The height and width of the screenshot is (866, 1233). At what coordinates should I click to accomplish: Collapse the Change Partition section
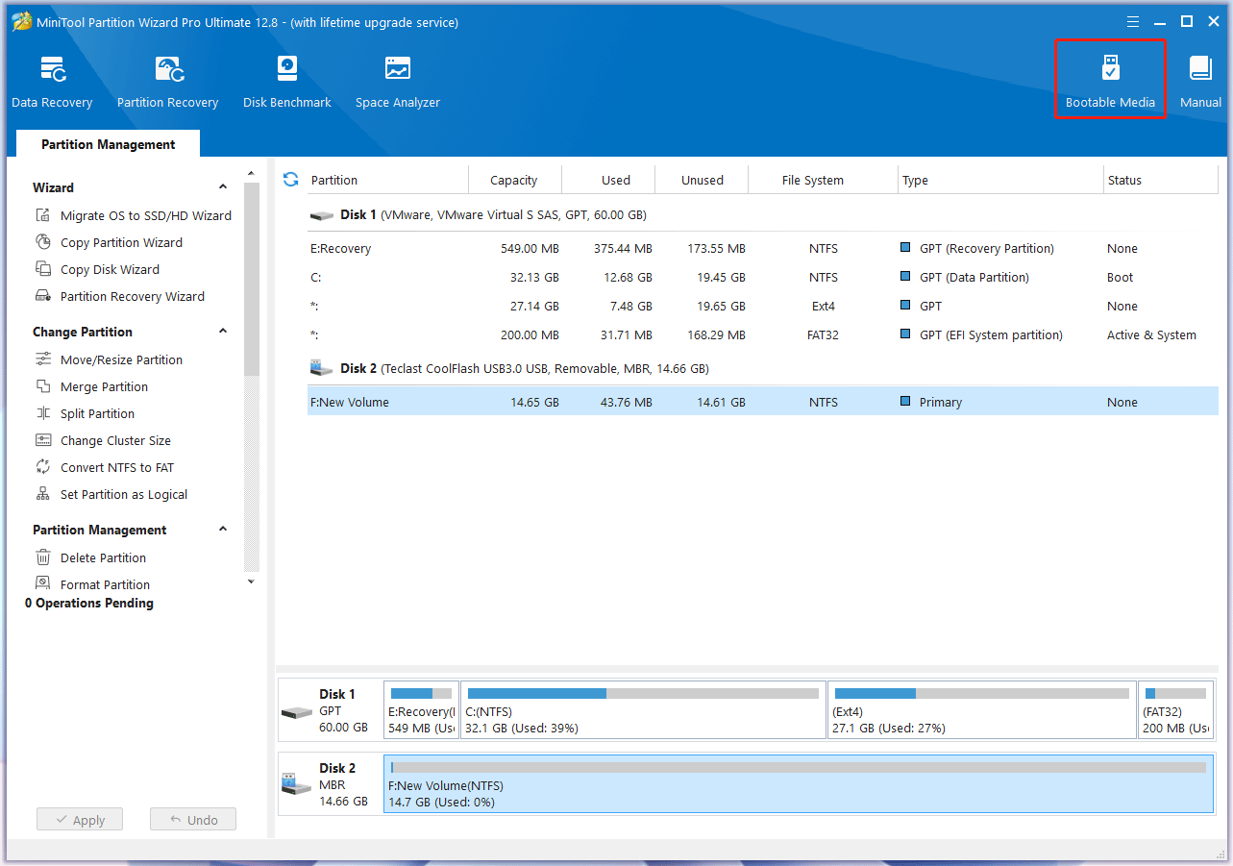[223, 332]
